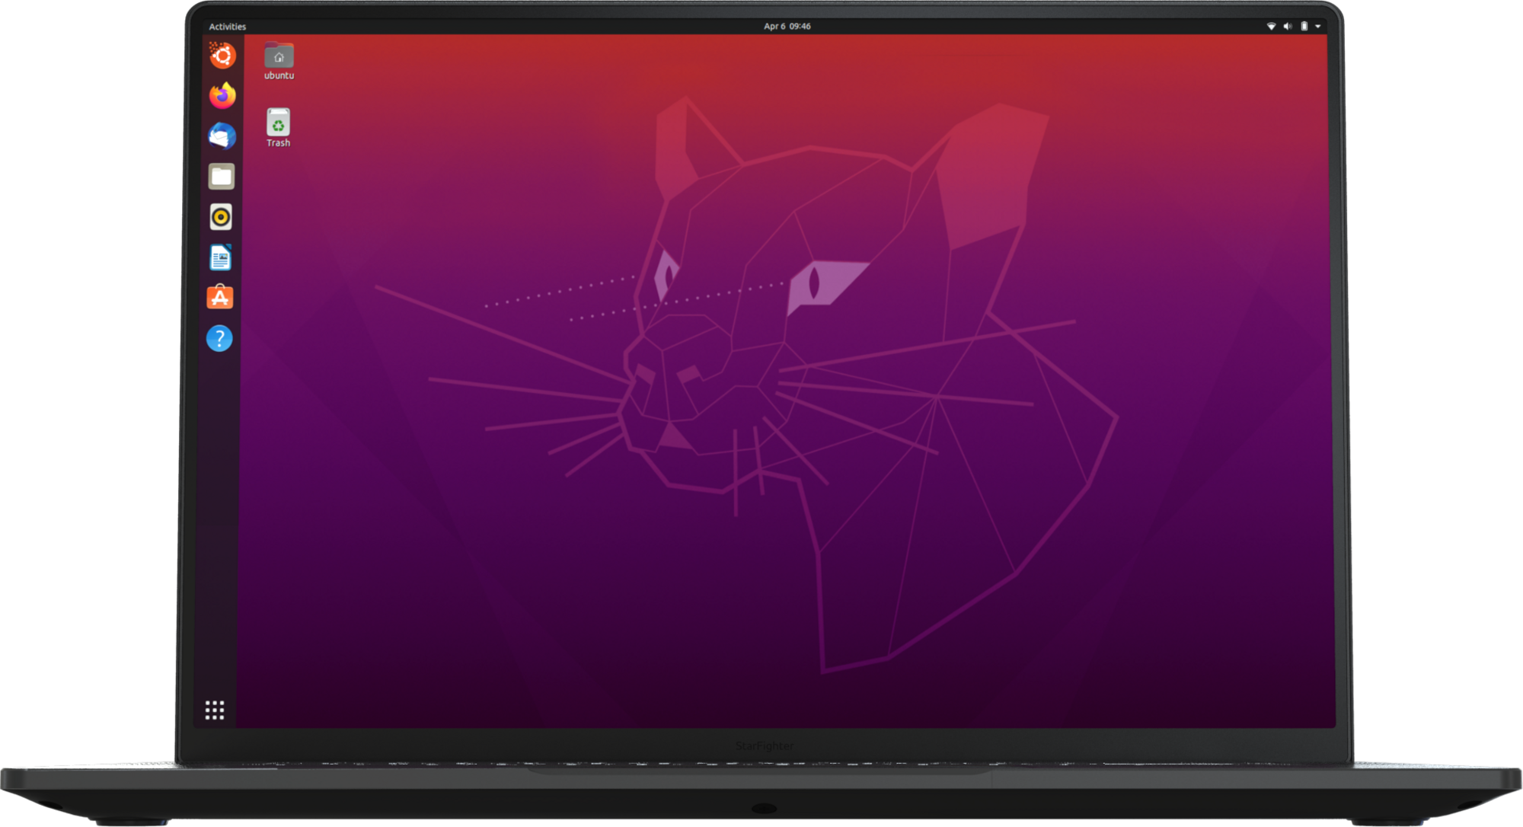Open LibreOffice Writer from the dock
The image size is (1523, 827).
220,257
